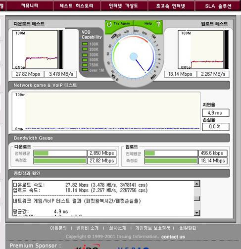
Task: Open the 초고속 인터넷 menu tab
Action: [x=171, y=6]
